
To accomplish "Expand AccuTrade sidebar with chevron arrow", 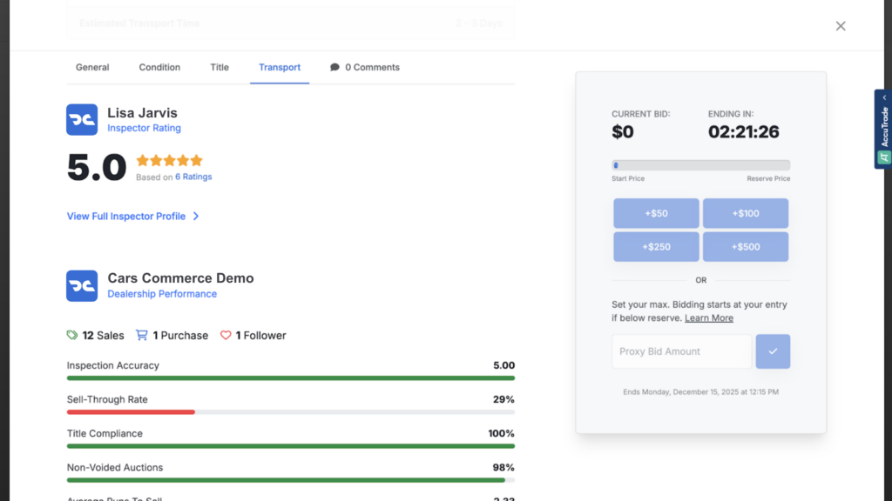I will (885, 97).
